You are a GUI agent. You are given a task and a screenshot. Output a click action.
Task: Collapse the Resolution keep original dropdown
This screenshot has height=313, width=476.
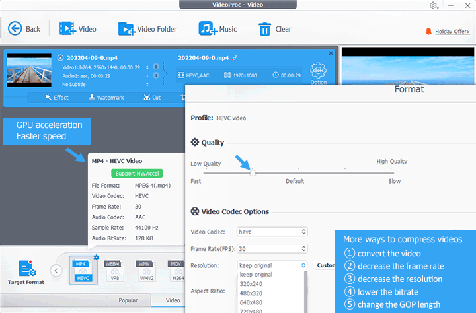coord(272,265)
